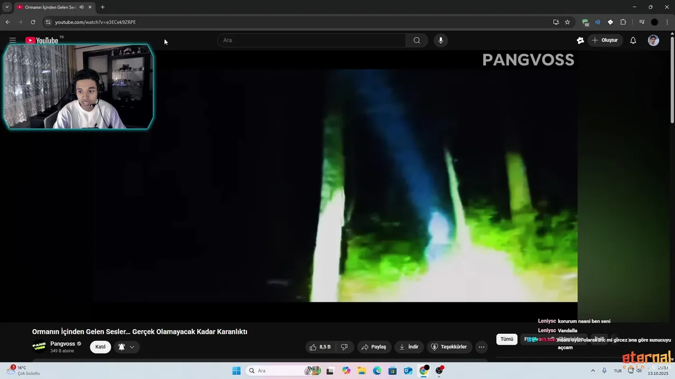Open the Chrome three-dot menu
This screenshot has height=379, width=675.
[x=667, y=22]
